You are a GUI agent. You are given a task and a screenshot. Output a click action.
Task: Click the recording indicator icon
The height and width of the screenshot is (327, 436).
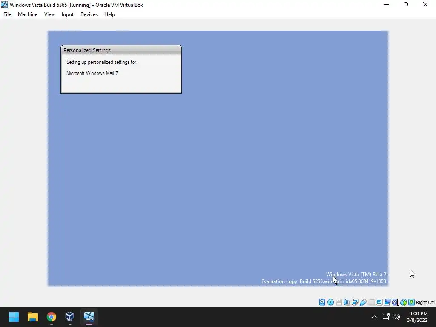pyautogui.click(x=387, y=302)
